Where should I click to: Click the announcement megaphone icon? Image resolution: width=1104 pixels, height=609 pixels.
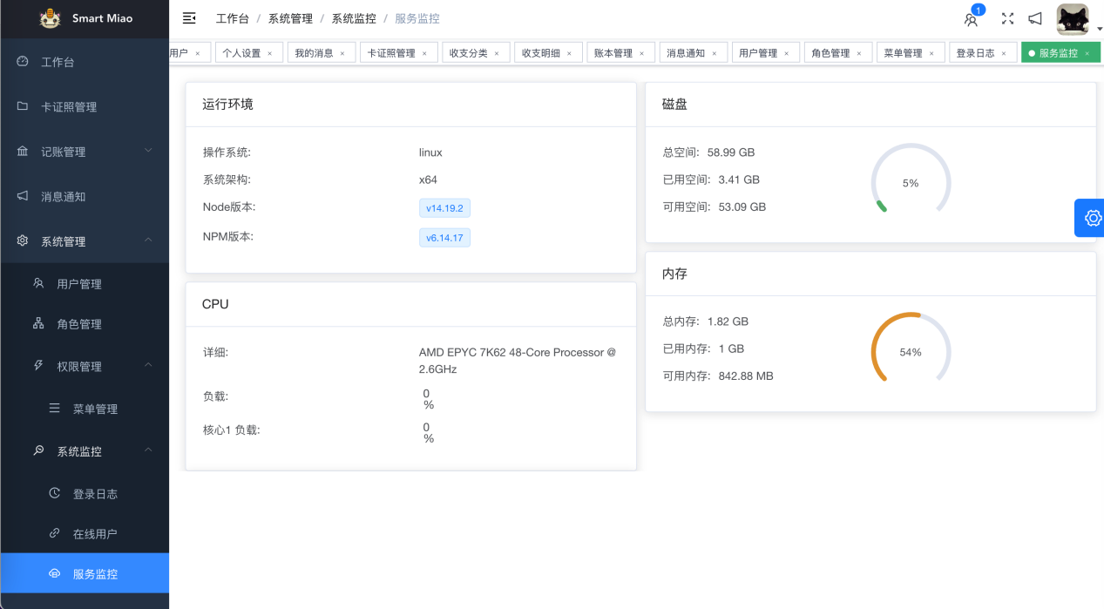click(x=1035, y=18)
